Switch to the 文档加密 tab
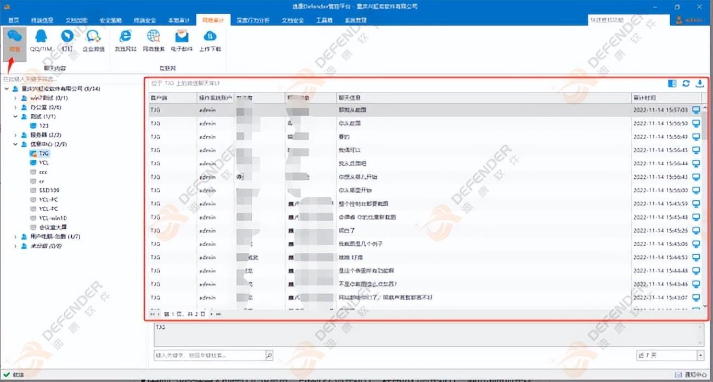This screenshot has width=713, height=382. [x=76, y=20]
